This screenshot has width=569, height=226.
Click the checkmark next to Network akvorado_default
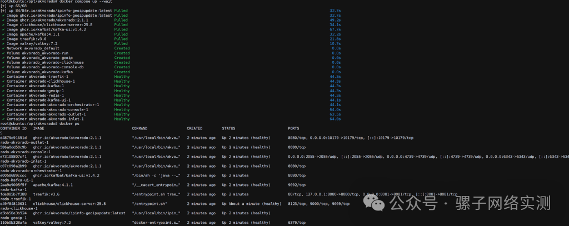[x=3, y=48]
